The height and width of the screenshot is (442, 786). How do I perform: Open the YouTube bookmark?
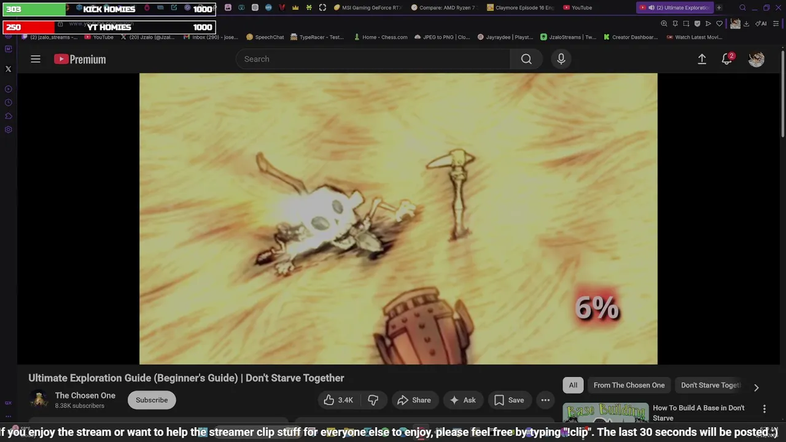click(99, 37)
